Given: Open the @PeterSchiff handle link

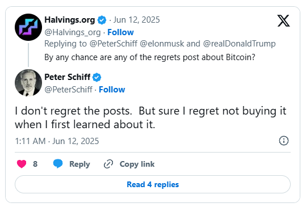Looking at the screenshot, I should [68, 90].
